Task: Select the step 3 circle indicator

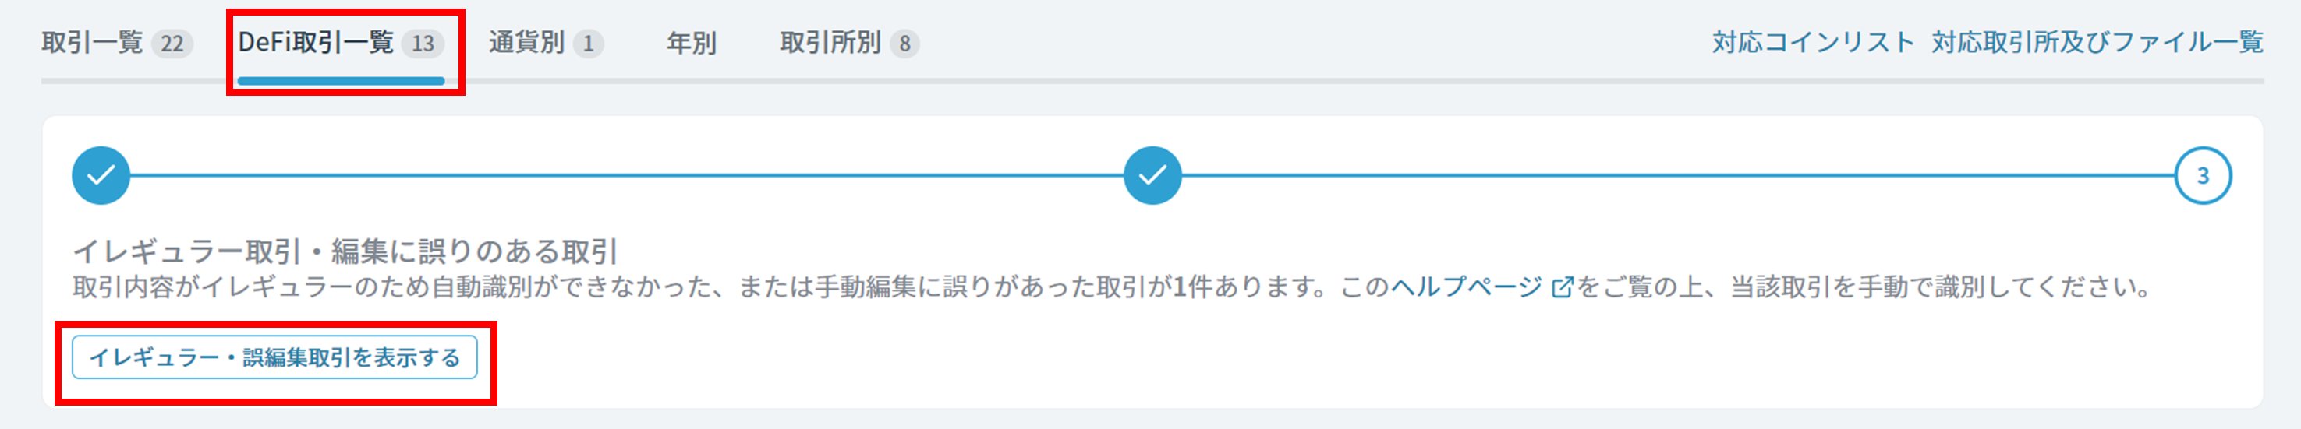Action: click(x=2203, y=176)
